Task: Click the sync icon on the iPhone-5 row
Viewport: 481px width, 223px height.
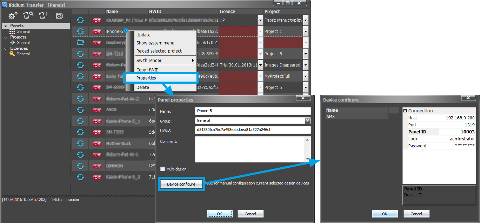Action: point(80,32)
